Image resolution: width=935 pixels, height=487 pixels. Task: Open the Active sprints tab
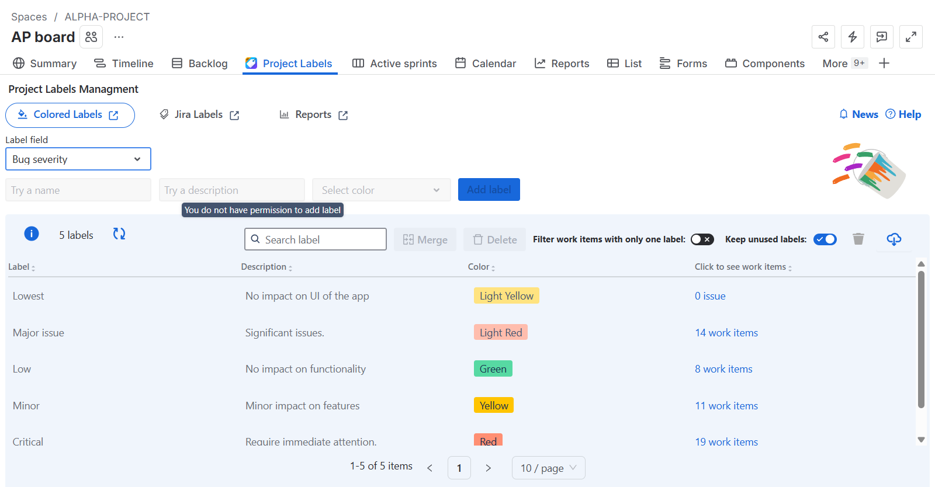pyautogui.click(x=394, y=63)
